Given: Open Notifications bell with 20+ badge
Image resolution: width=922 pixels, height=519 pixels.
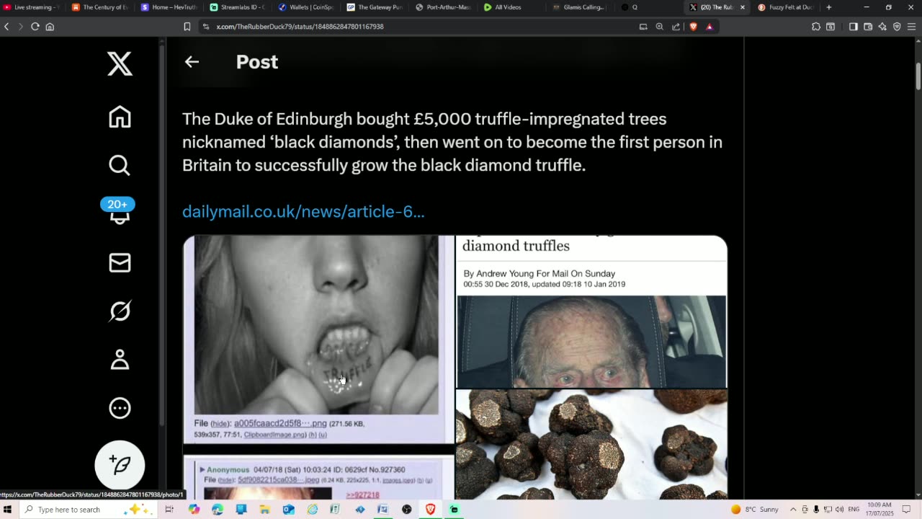Looking at the screenshot, I should tap(119, 211).
